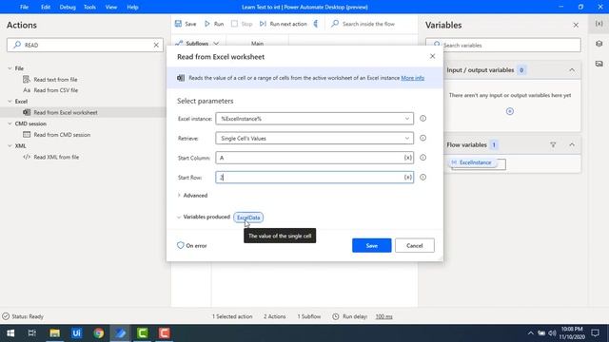609x342 pixels.
Task: Select the ExcelInstance flow variable
Action: pos(472,162)
